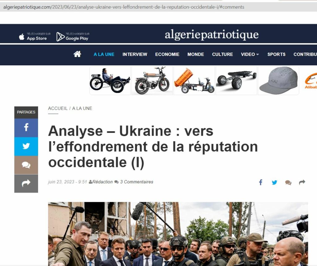Click small Twitter bird icon near date line

click(x=274, y=182)
